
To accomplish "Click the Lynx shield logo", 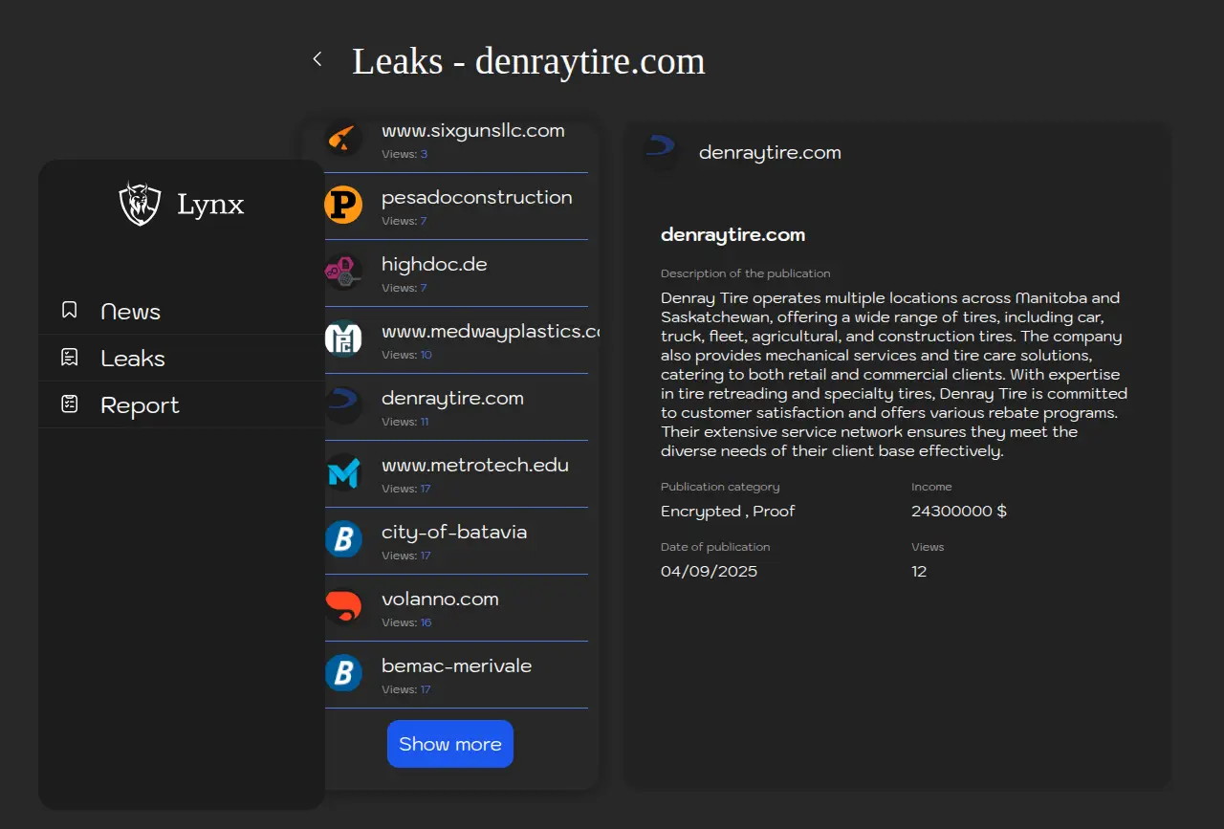I will (140, 204).
